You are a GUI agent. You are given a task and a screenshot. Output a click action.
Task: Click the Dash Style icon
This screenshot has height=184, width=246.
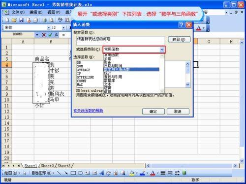pyautogui.click(x=170, y=173)
